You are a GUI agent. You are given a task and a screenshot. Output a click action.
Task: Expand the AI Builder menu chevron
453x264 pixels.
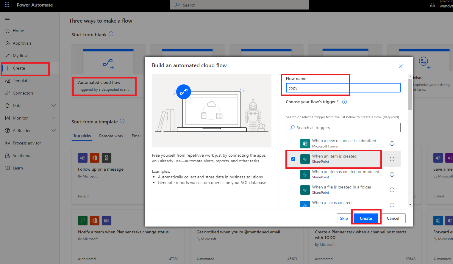click(x=54, y=131)
